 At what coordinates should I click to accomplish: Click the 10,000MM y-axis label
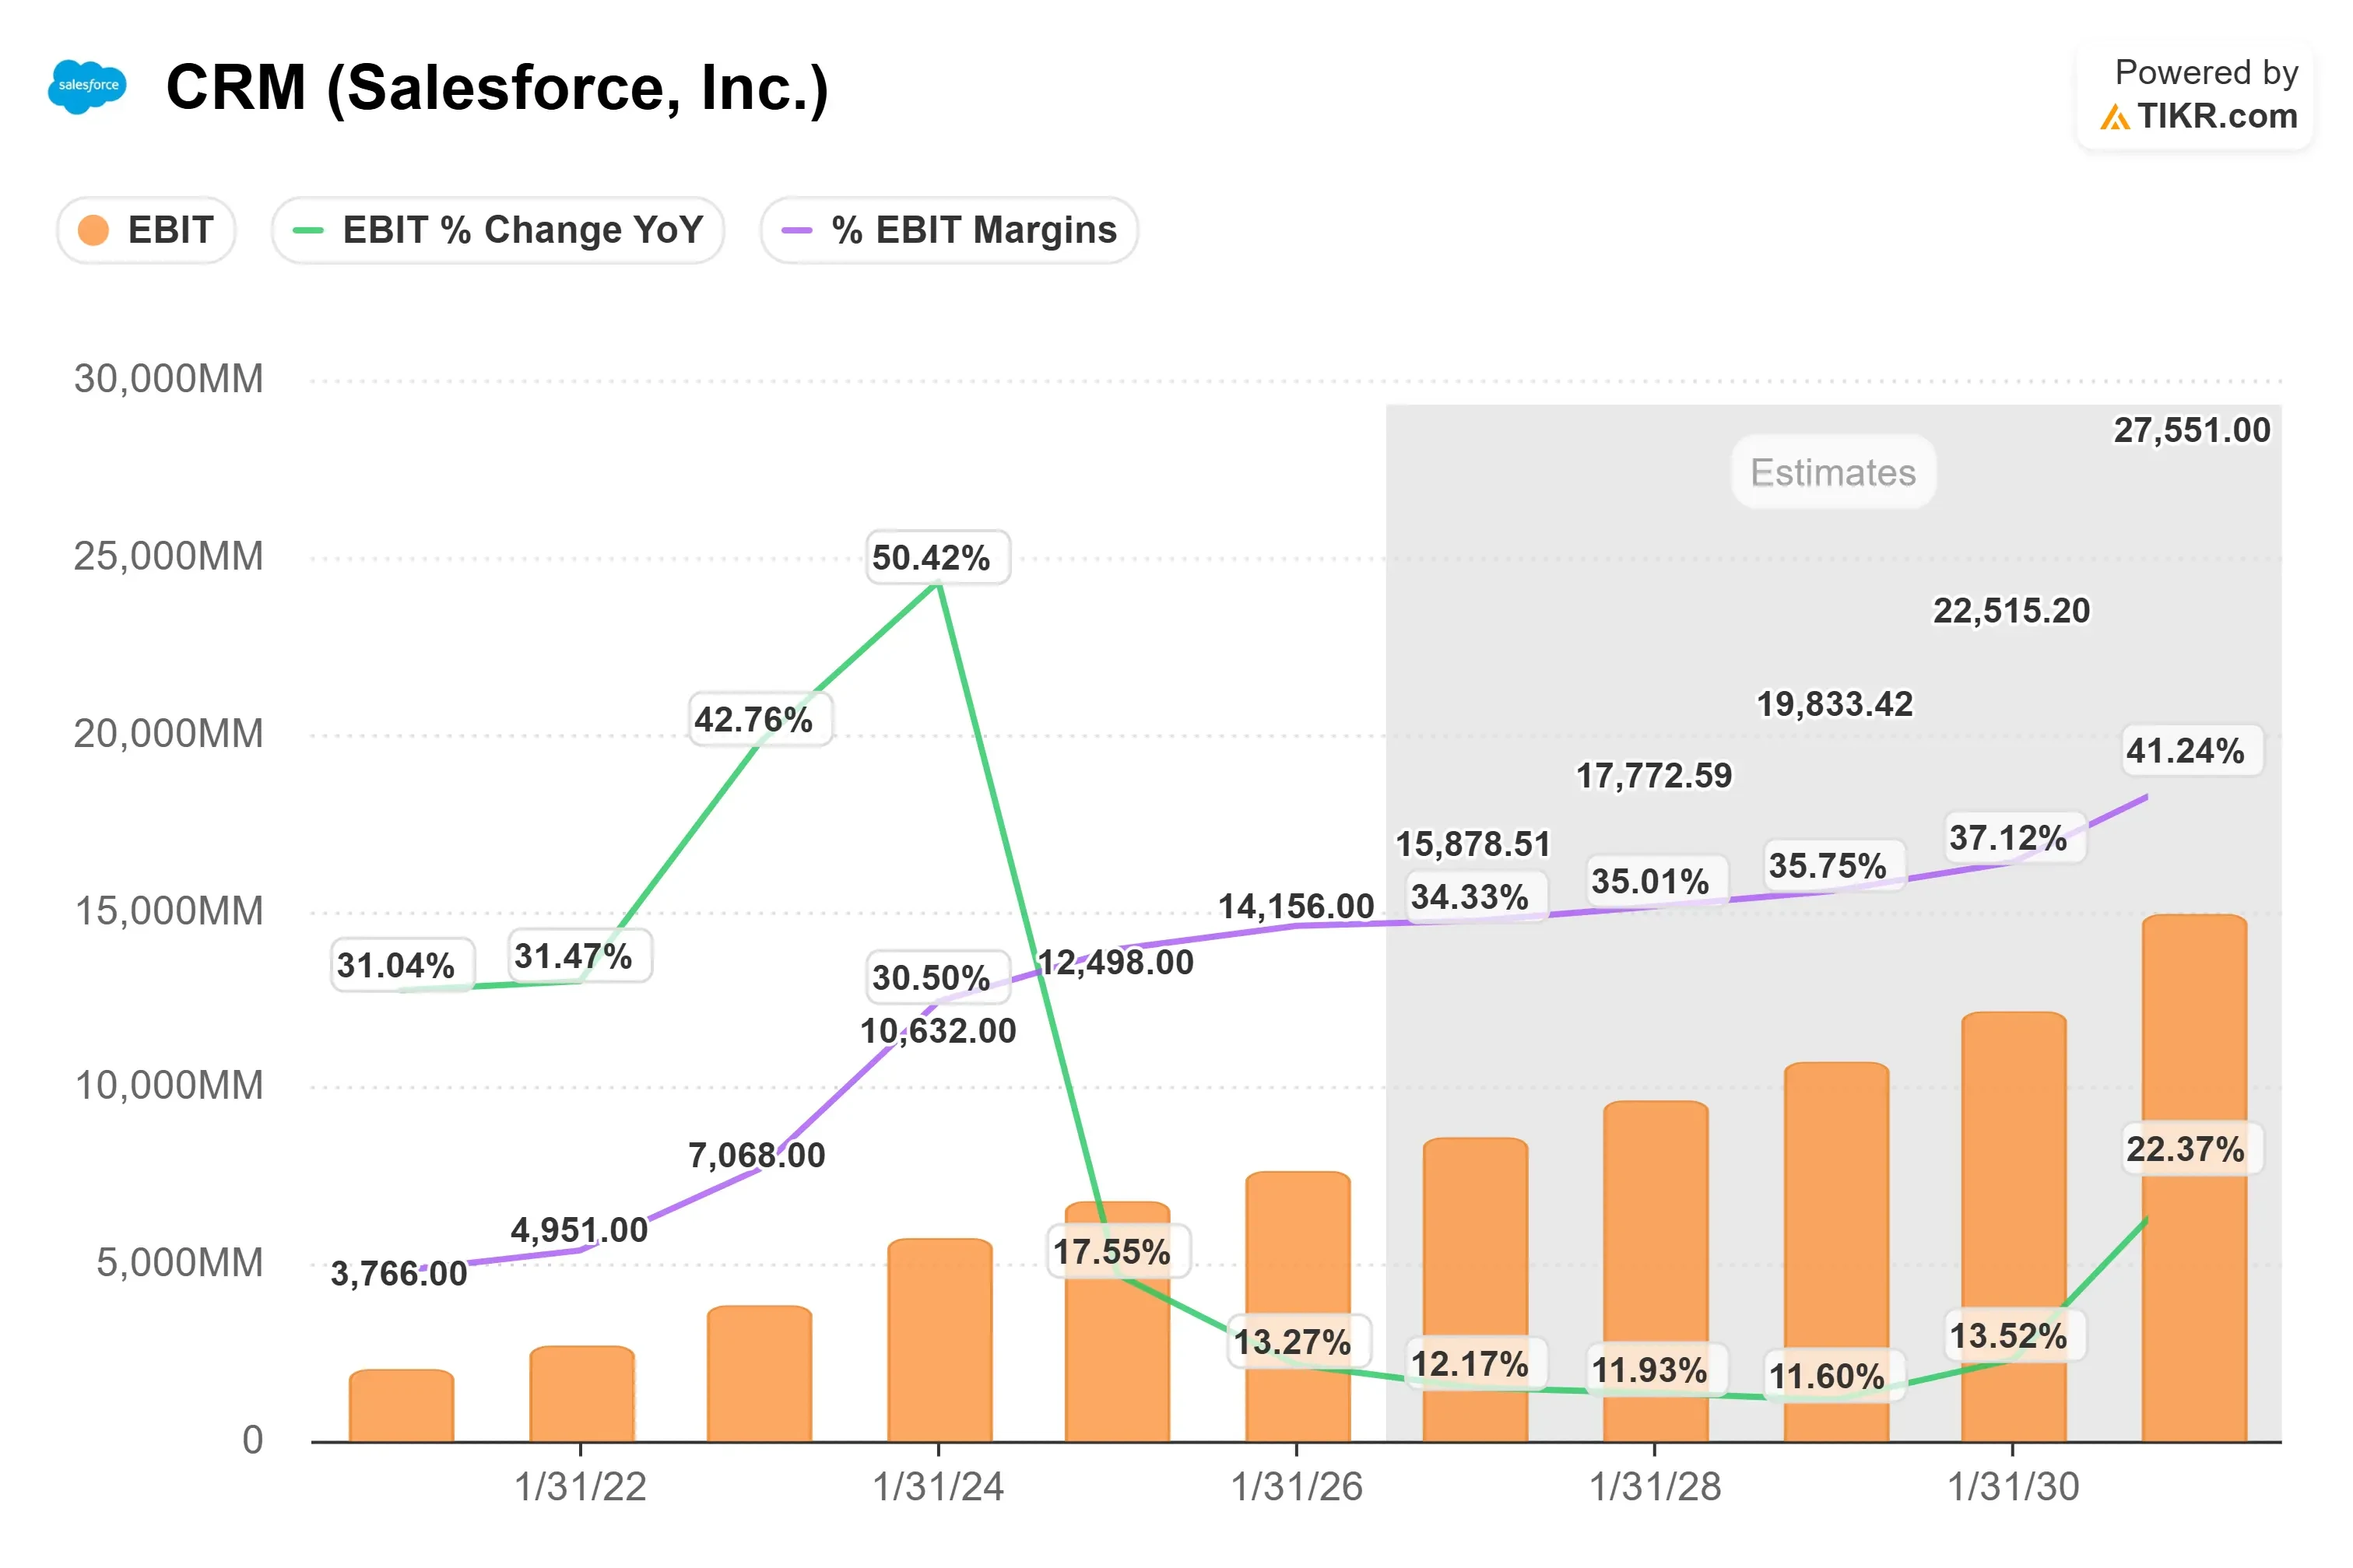168,1085
